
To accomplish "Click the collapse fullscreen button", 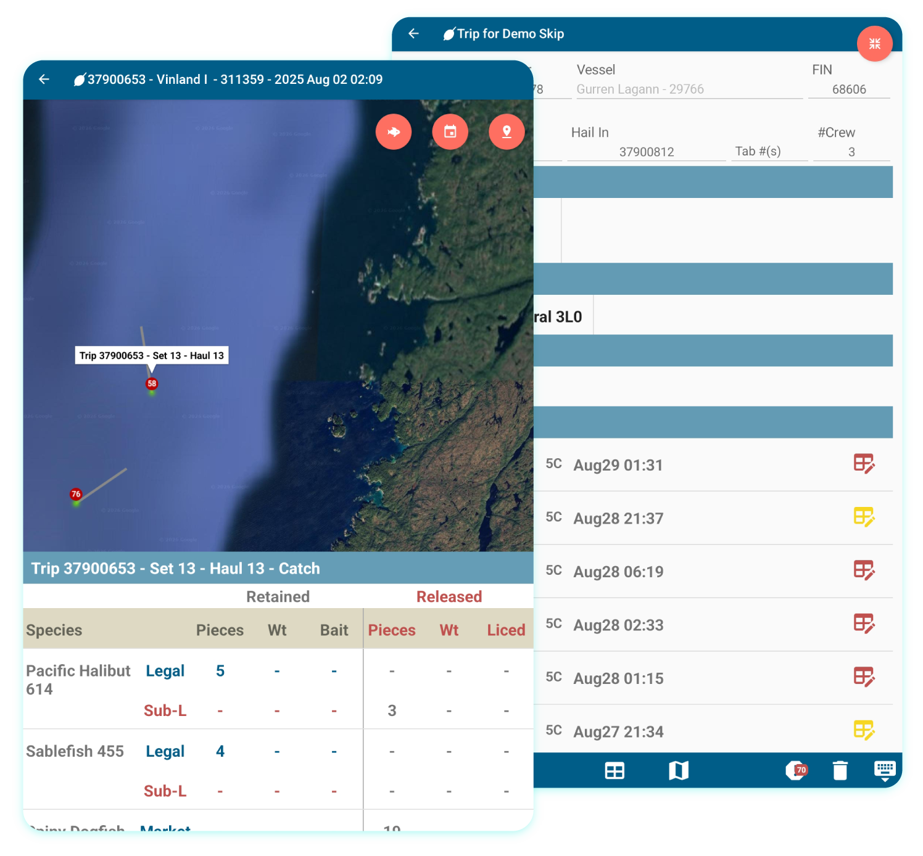I will [x=874, y=44].
